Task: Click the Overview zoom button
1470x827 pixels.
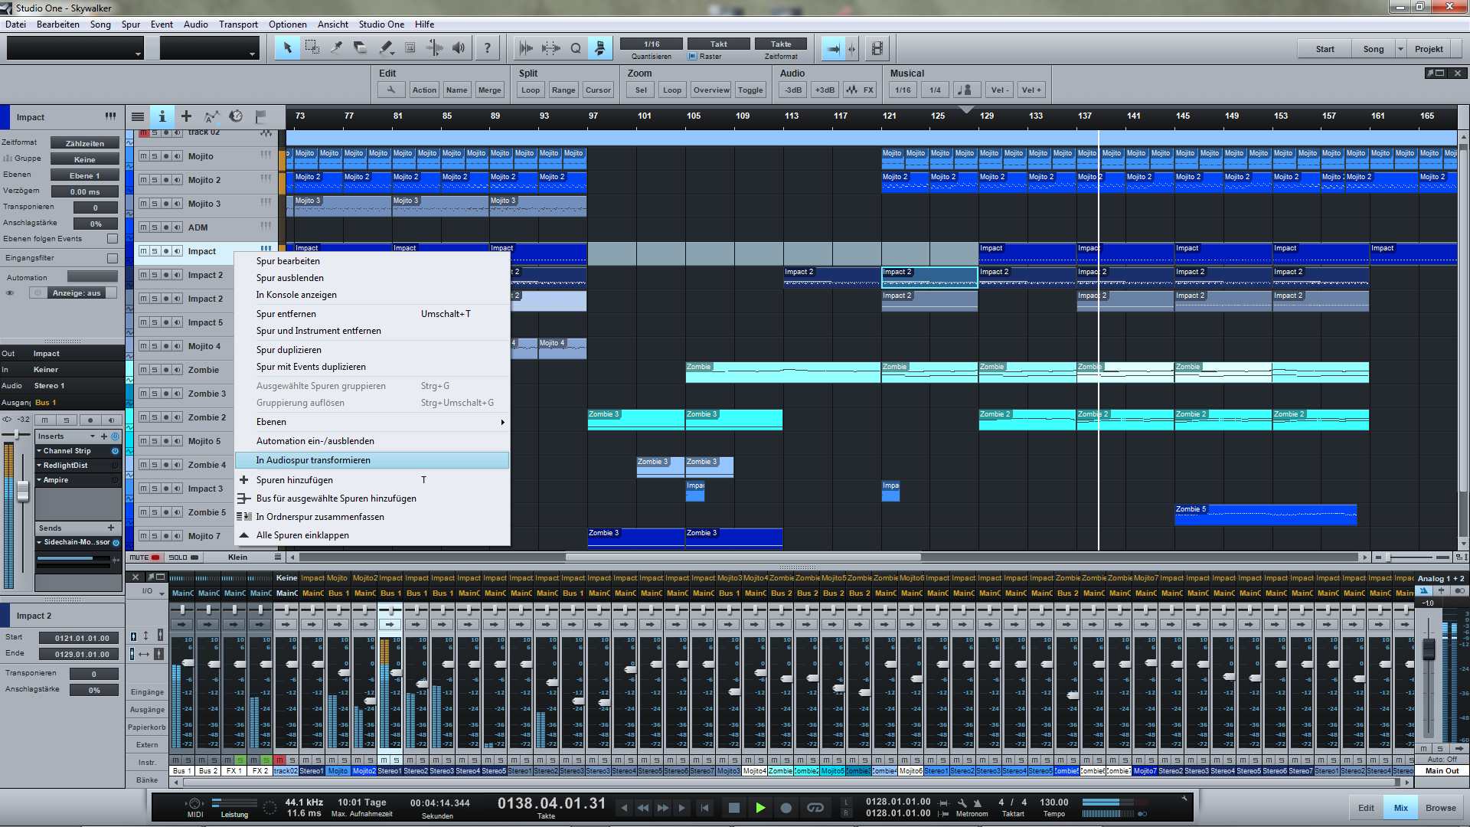Action: click(711, 90)
